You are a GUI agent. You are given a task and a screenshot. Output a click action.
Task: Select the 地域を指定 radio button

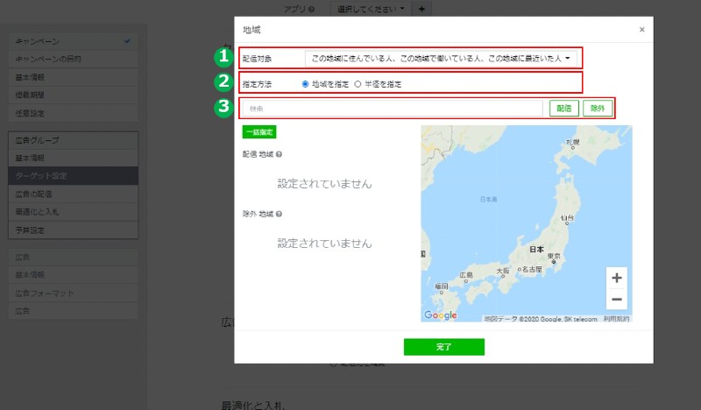305,84
